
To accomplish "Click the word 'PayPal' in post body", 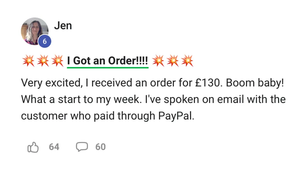I will 176,116.
